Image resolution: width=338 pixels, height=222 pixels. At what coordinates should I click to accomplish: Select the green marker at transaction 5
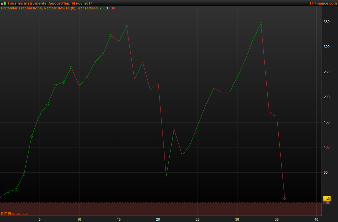(x=40, y=114)
